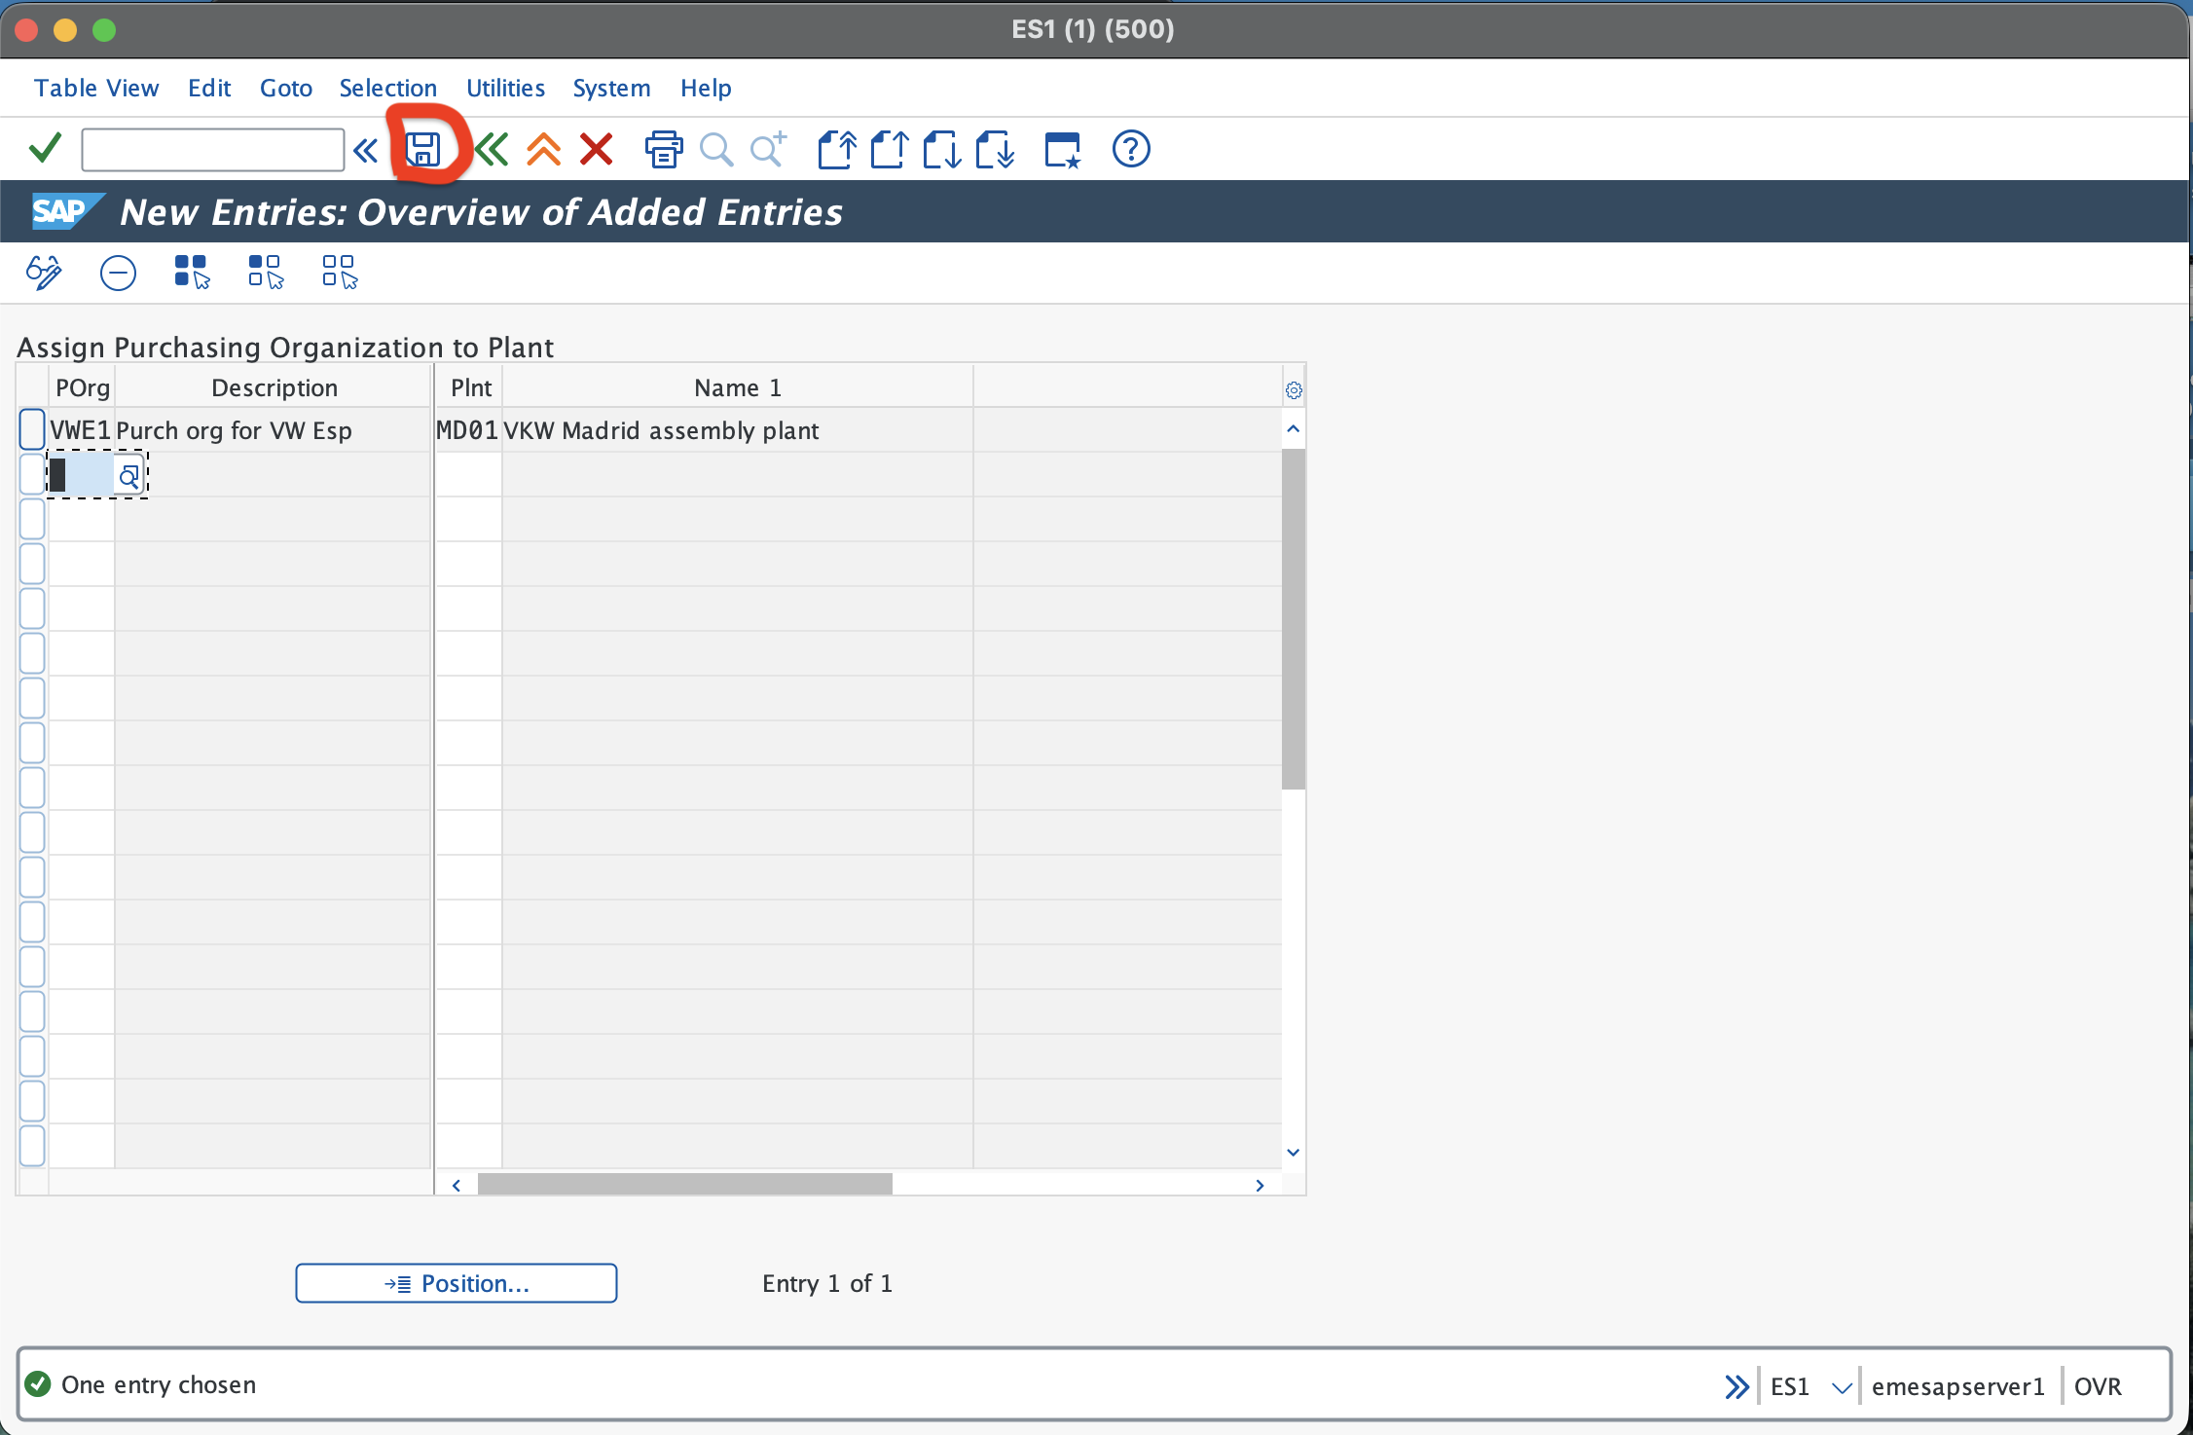Click the Find magnifier icon
2193x1435 pixels.
click(x=716, y=150)
